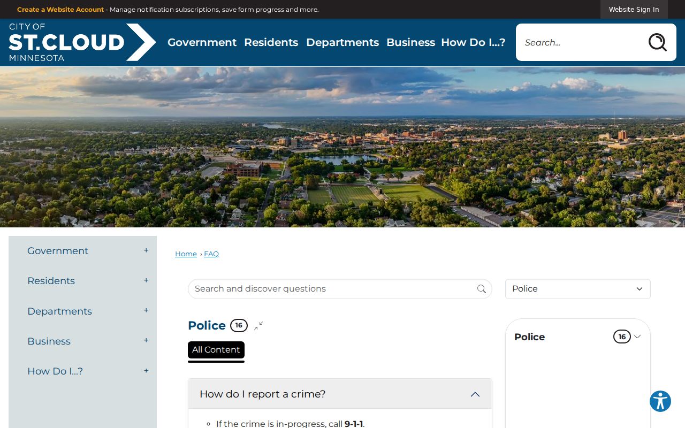Open the Business top menu
This screenshot has width=685, height=428.
coord(410,42)
